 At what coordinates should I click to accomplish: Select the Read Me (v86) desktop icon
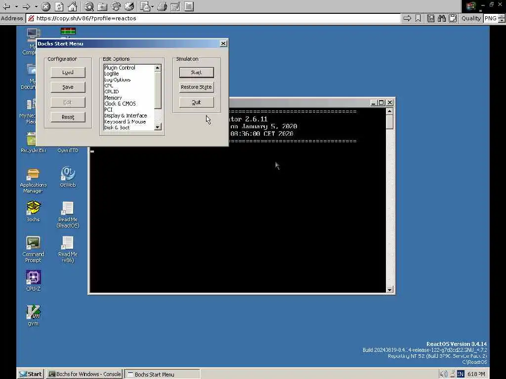[68, 249]
